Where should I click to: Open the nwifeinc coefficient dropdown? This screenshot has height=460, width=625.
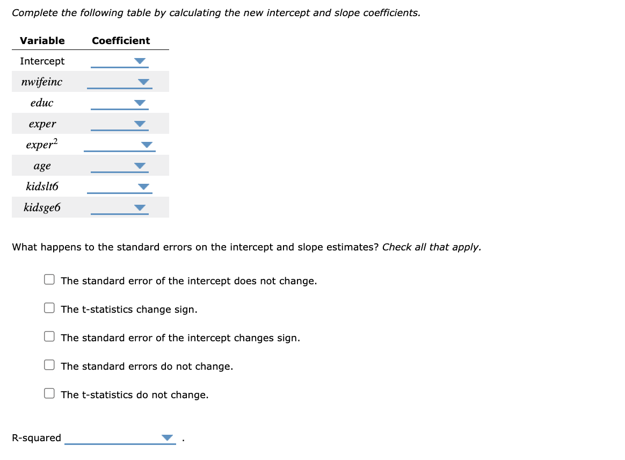pos(142,81)
